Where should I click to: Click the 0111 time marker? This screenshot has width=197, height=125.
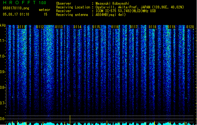point(21,27)
